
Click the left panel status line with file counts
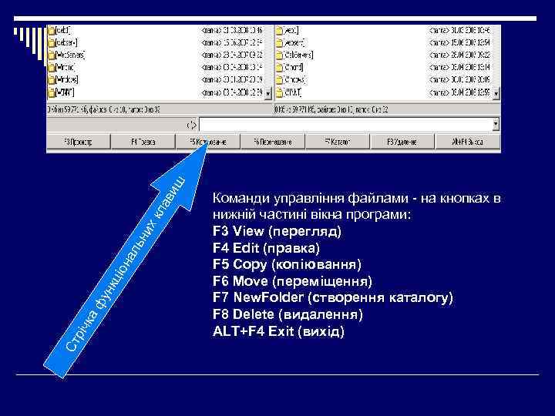[103, 109]
